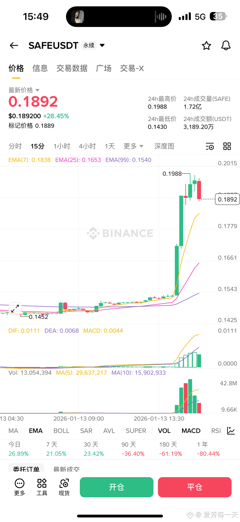Screen dimensions: 240x522
Task: Tap the 永续 contract type label
Action: [89, 45]
